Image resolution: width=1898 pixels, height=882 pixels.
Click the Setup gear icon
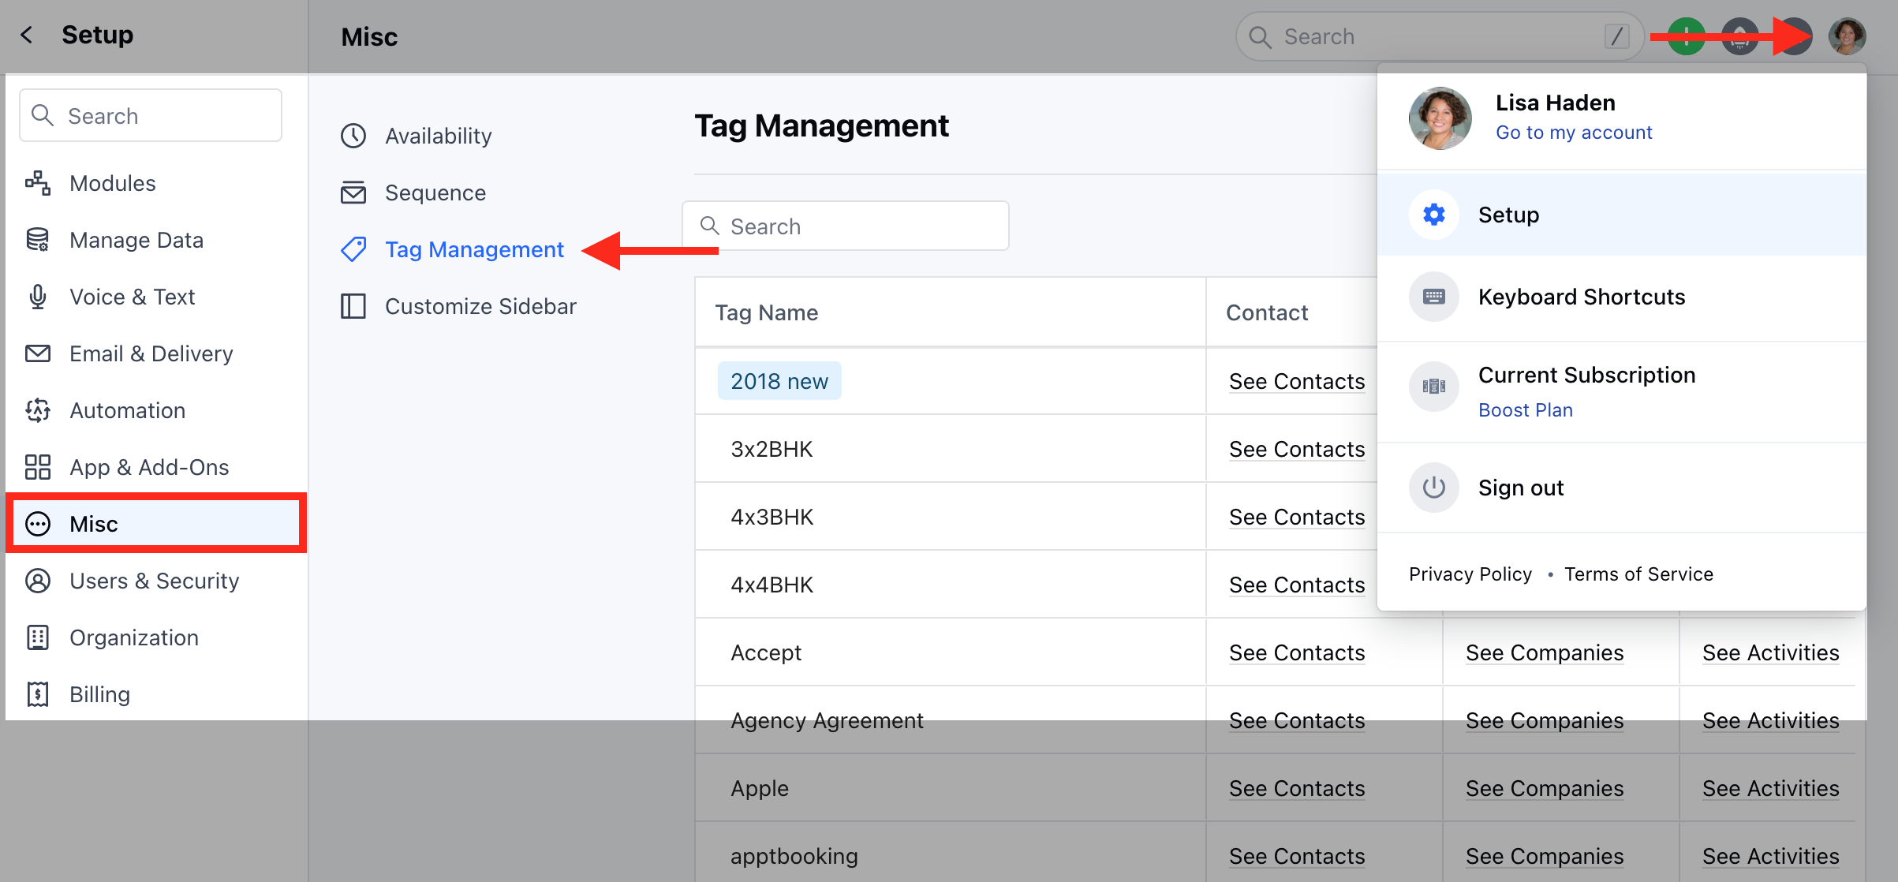pyautogui.click(x=1433, y=215)
